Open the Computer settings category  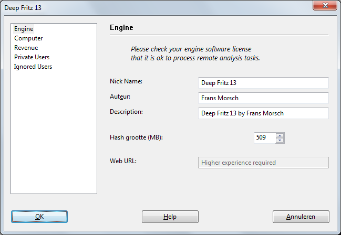tap(28, 38)
